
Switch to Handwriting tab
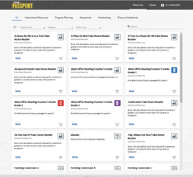coord(104,18)
